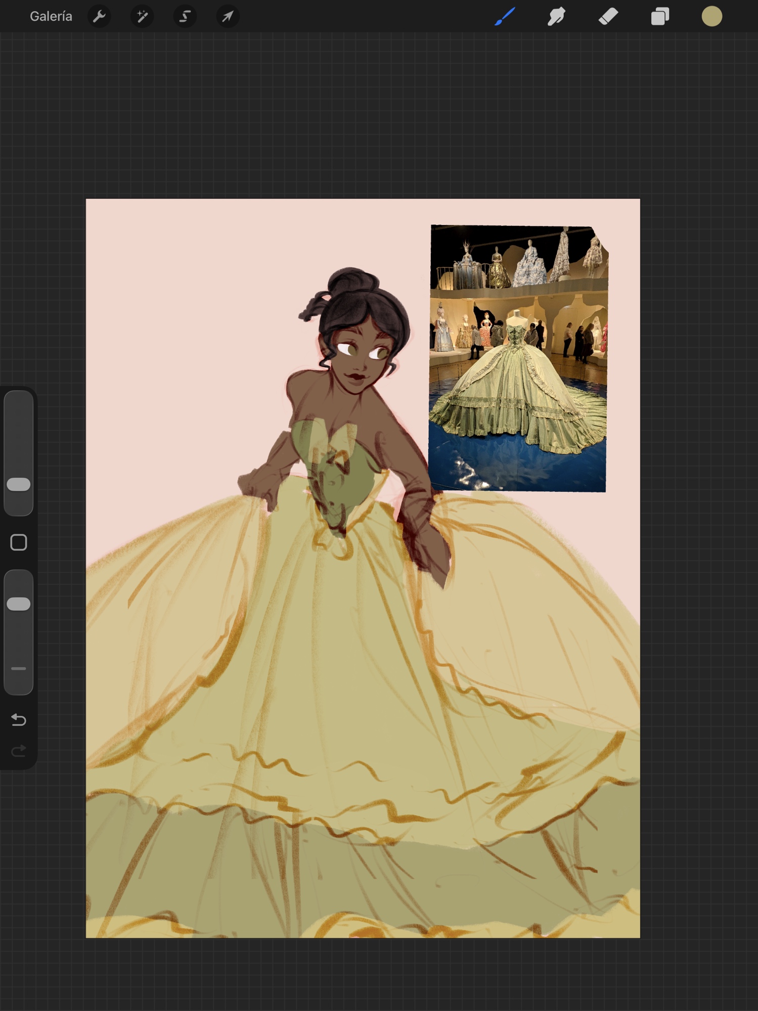This screenshot has width=758, height=1011.
Task: Open the active color swatch picker
Action: click(x=711, y=17)
